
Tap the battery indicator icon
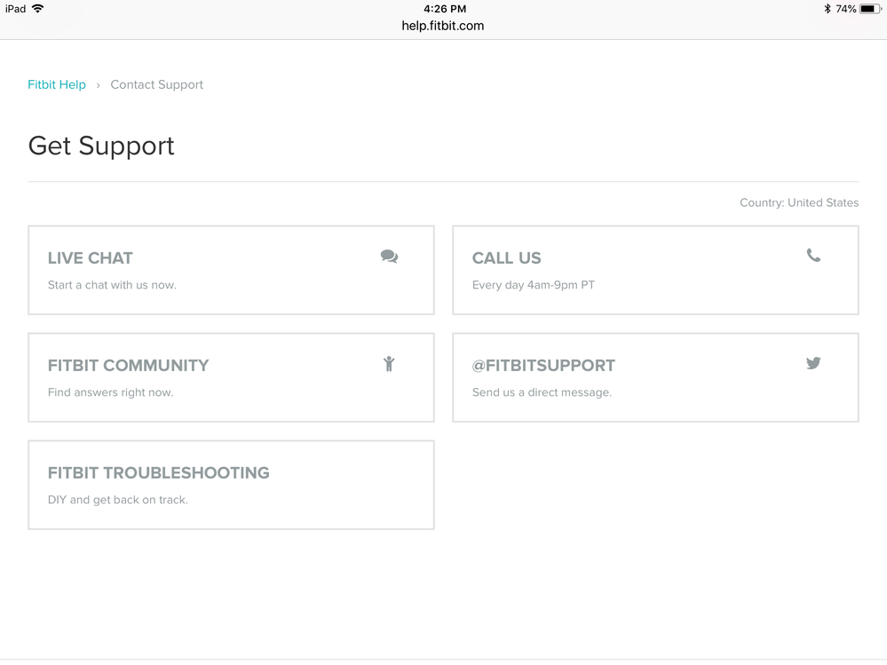(x=870, y=9)
